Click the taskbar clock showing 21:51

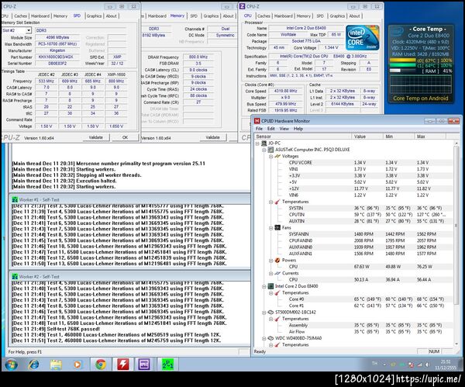click(x=446, y=365)
